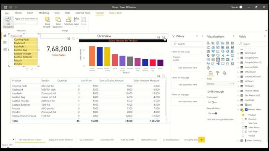The image size is (269, 151).
Task: Open the Data / Drill ribbon tab
Action: click(x=115, y=13)
